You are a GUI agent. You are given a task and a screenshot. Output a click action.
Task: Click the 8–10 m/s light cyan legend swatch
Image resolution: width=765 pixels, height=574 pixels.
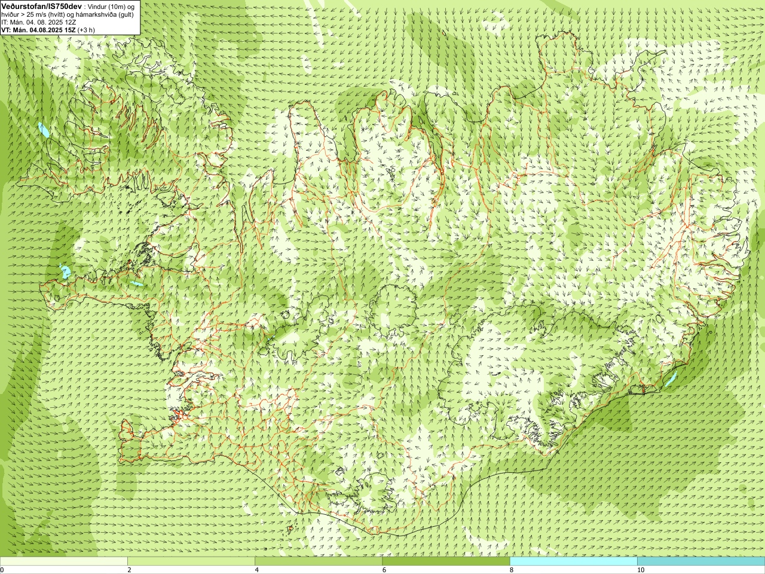pyautogui.click(x=573, y=561)
